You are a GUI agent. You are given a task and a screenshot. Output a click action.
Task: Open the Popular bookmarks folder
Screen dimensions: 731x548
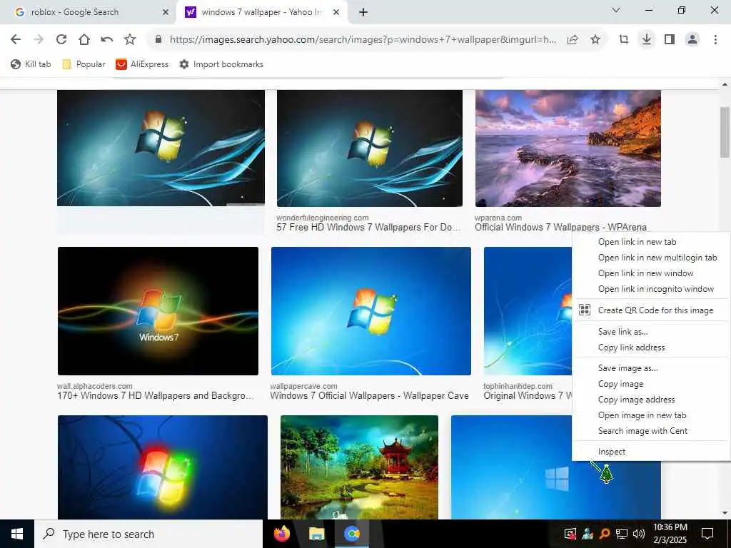(x=84, y=64)
